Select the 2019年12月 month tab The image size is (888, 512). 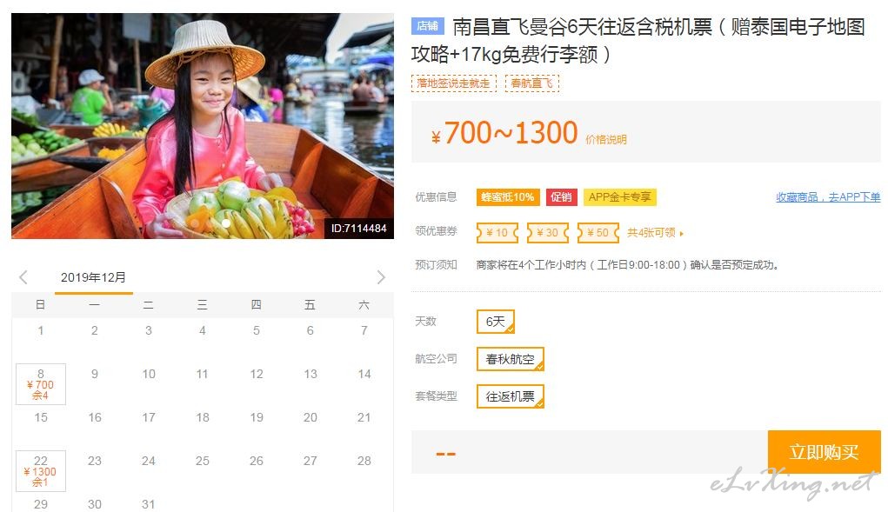(93, 278)
